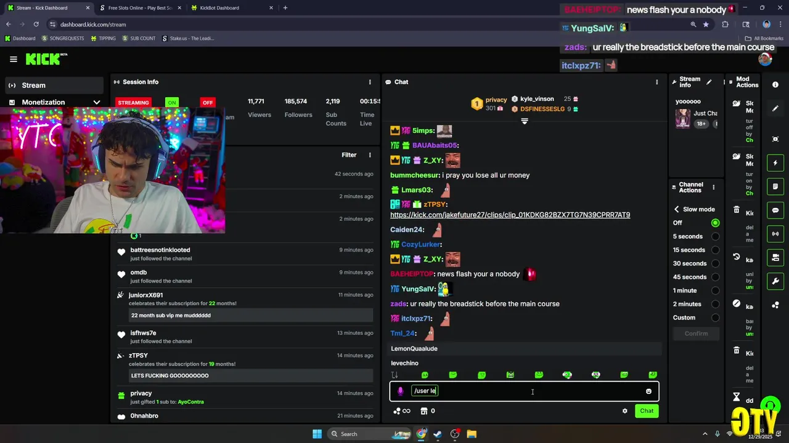Open the activity feed Filter
This screenshot has height=443, width=789.
tap(349, 155)
